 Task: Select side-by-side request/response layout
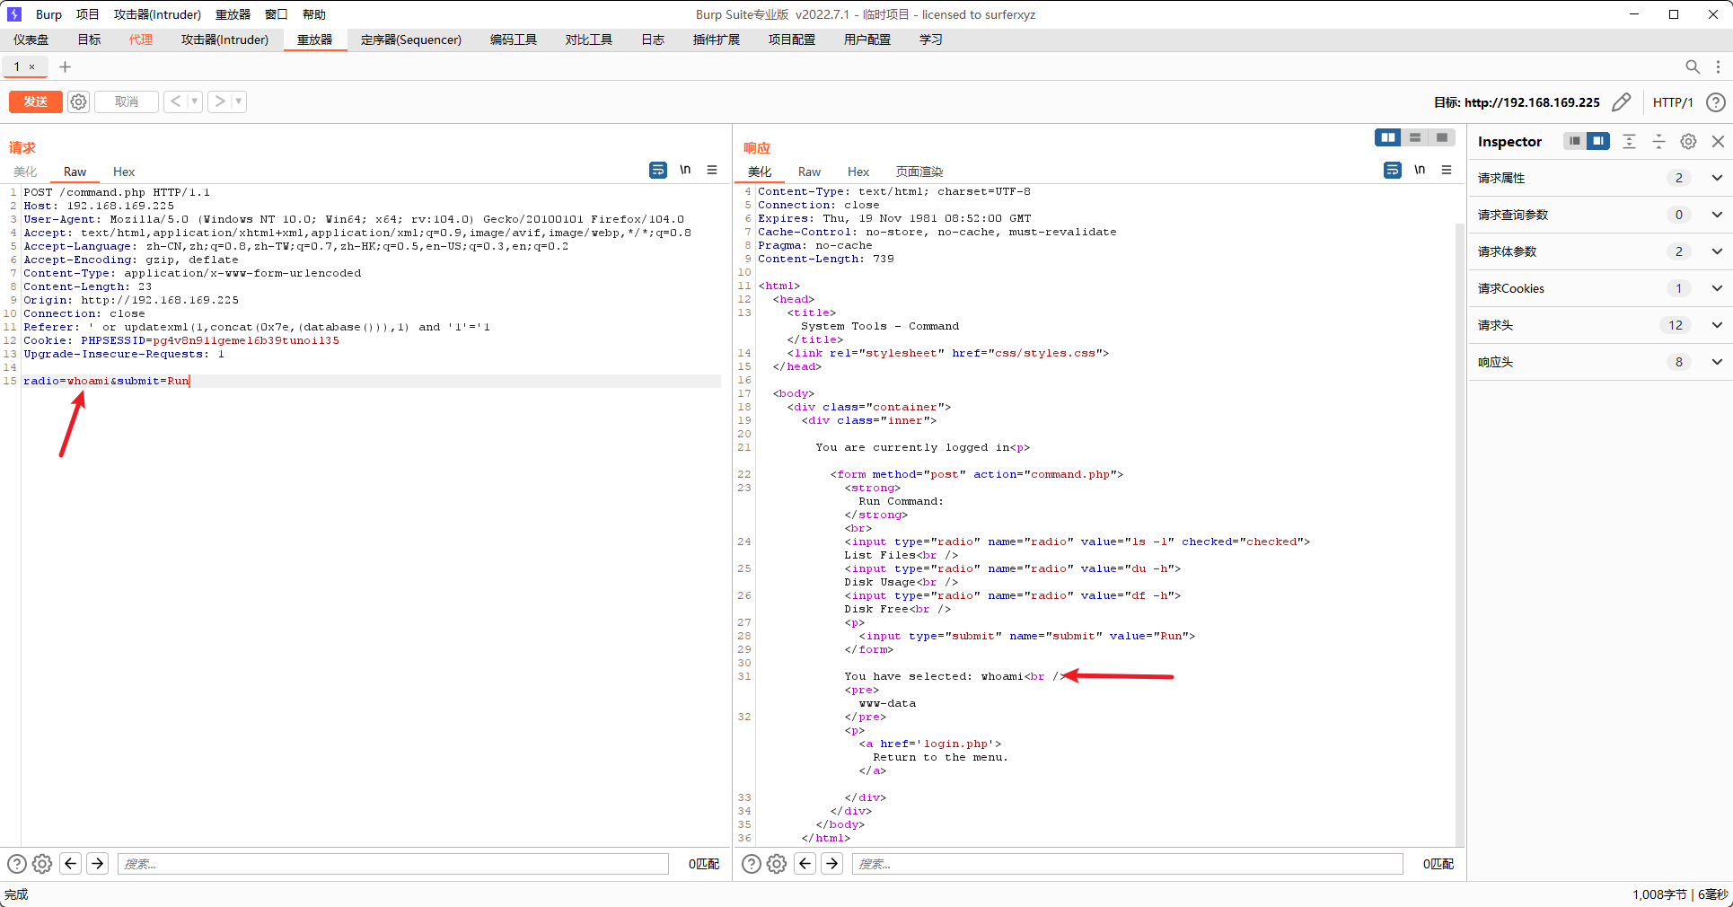coord(1388,137)
